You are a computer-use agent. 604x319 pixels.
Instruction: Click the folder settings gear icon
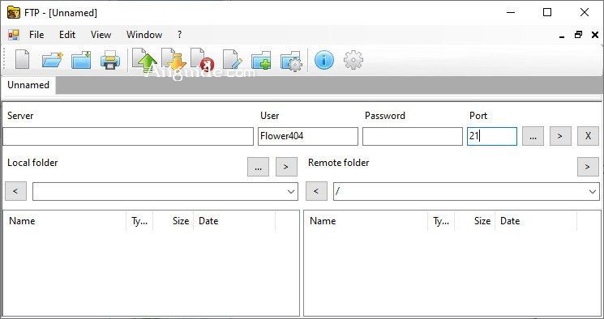coord(292,61)
